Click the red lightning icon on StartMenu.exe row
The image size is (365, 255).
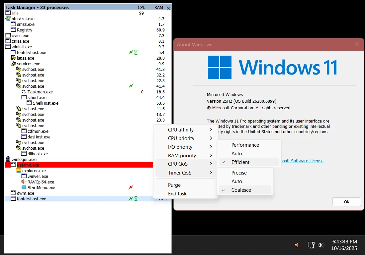(x=131, y=187)
